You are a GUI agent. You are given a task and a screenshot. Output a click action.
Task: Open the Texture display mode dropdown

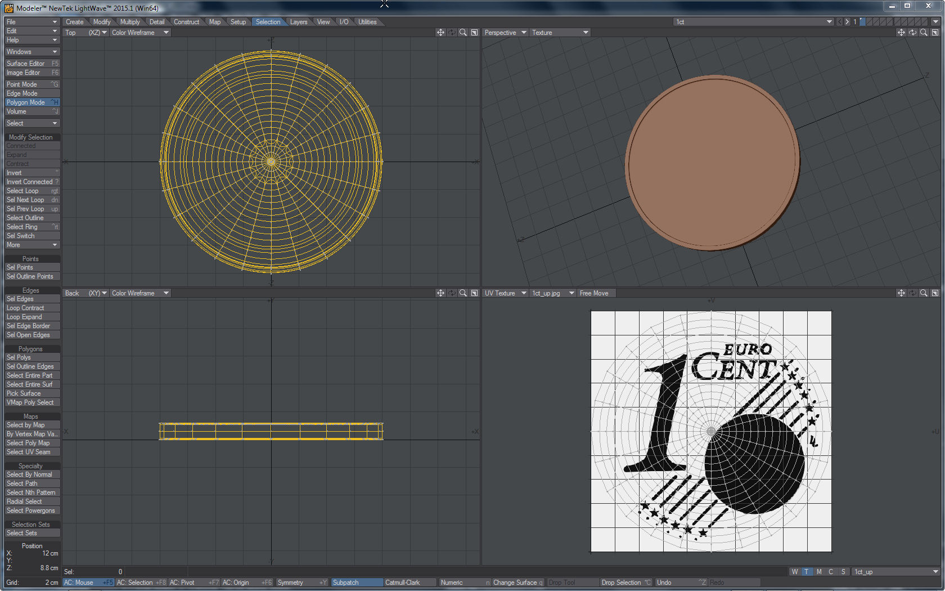point(560,33)
